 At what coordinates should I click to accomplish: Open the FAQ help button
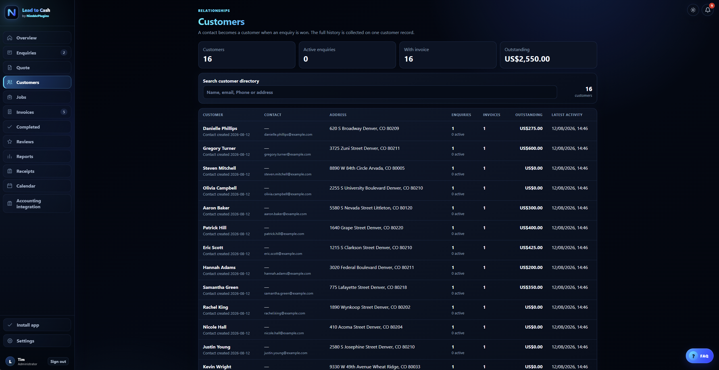point(699,356)
